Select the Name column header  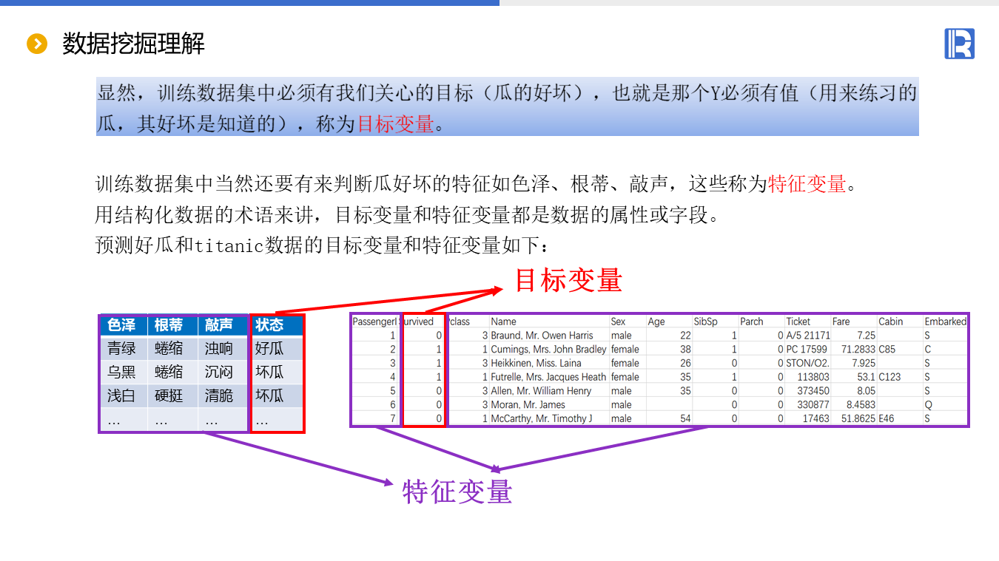pos(504,322)
